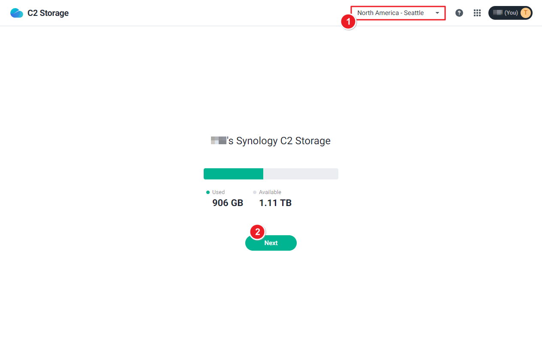The image size is (542, 358).
Task: Click the C2 Storage cloud logo
Action: click(x=17, y=13)
